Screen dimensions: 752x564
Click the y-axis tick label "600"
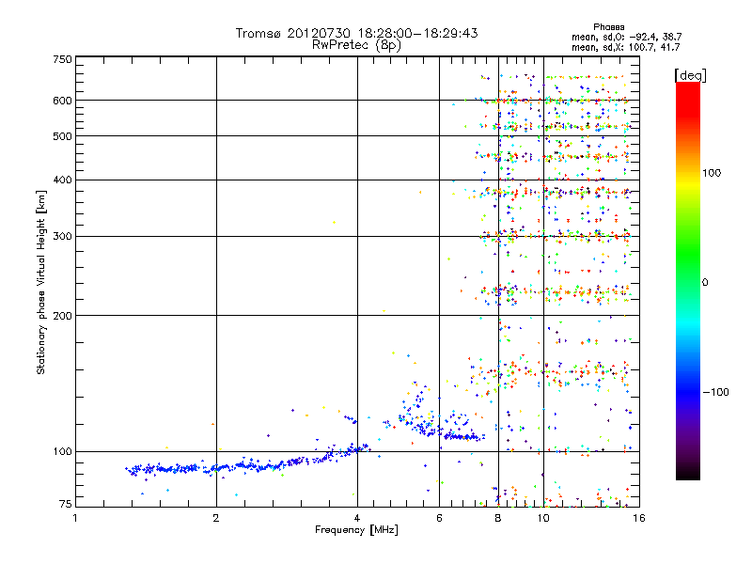pyautogui.click(x=62, y=101)
